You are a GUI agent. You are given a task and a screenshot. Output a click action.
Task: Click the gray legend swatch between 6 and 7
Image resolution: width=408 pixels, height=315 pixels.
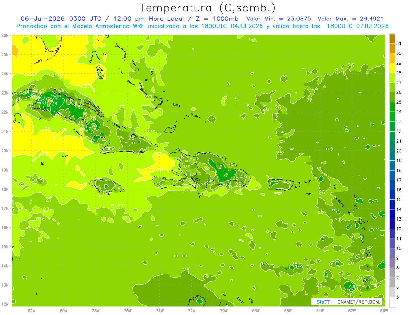392,282
